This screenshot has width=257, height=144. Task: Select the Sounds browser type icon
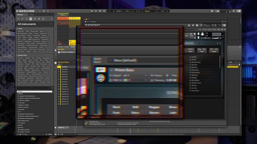click(27, 19)
